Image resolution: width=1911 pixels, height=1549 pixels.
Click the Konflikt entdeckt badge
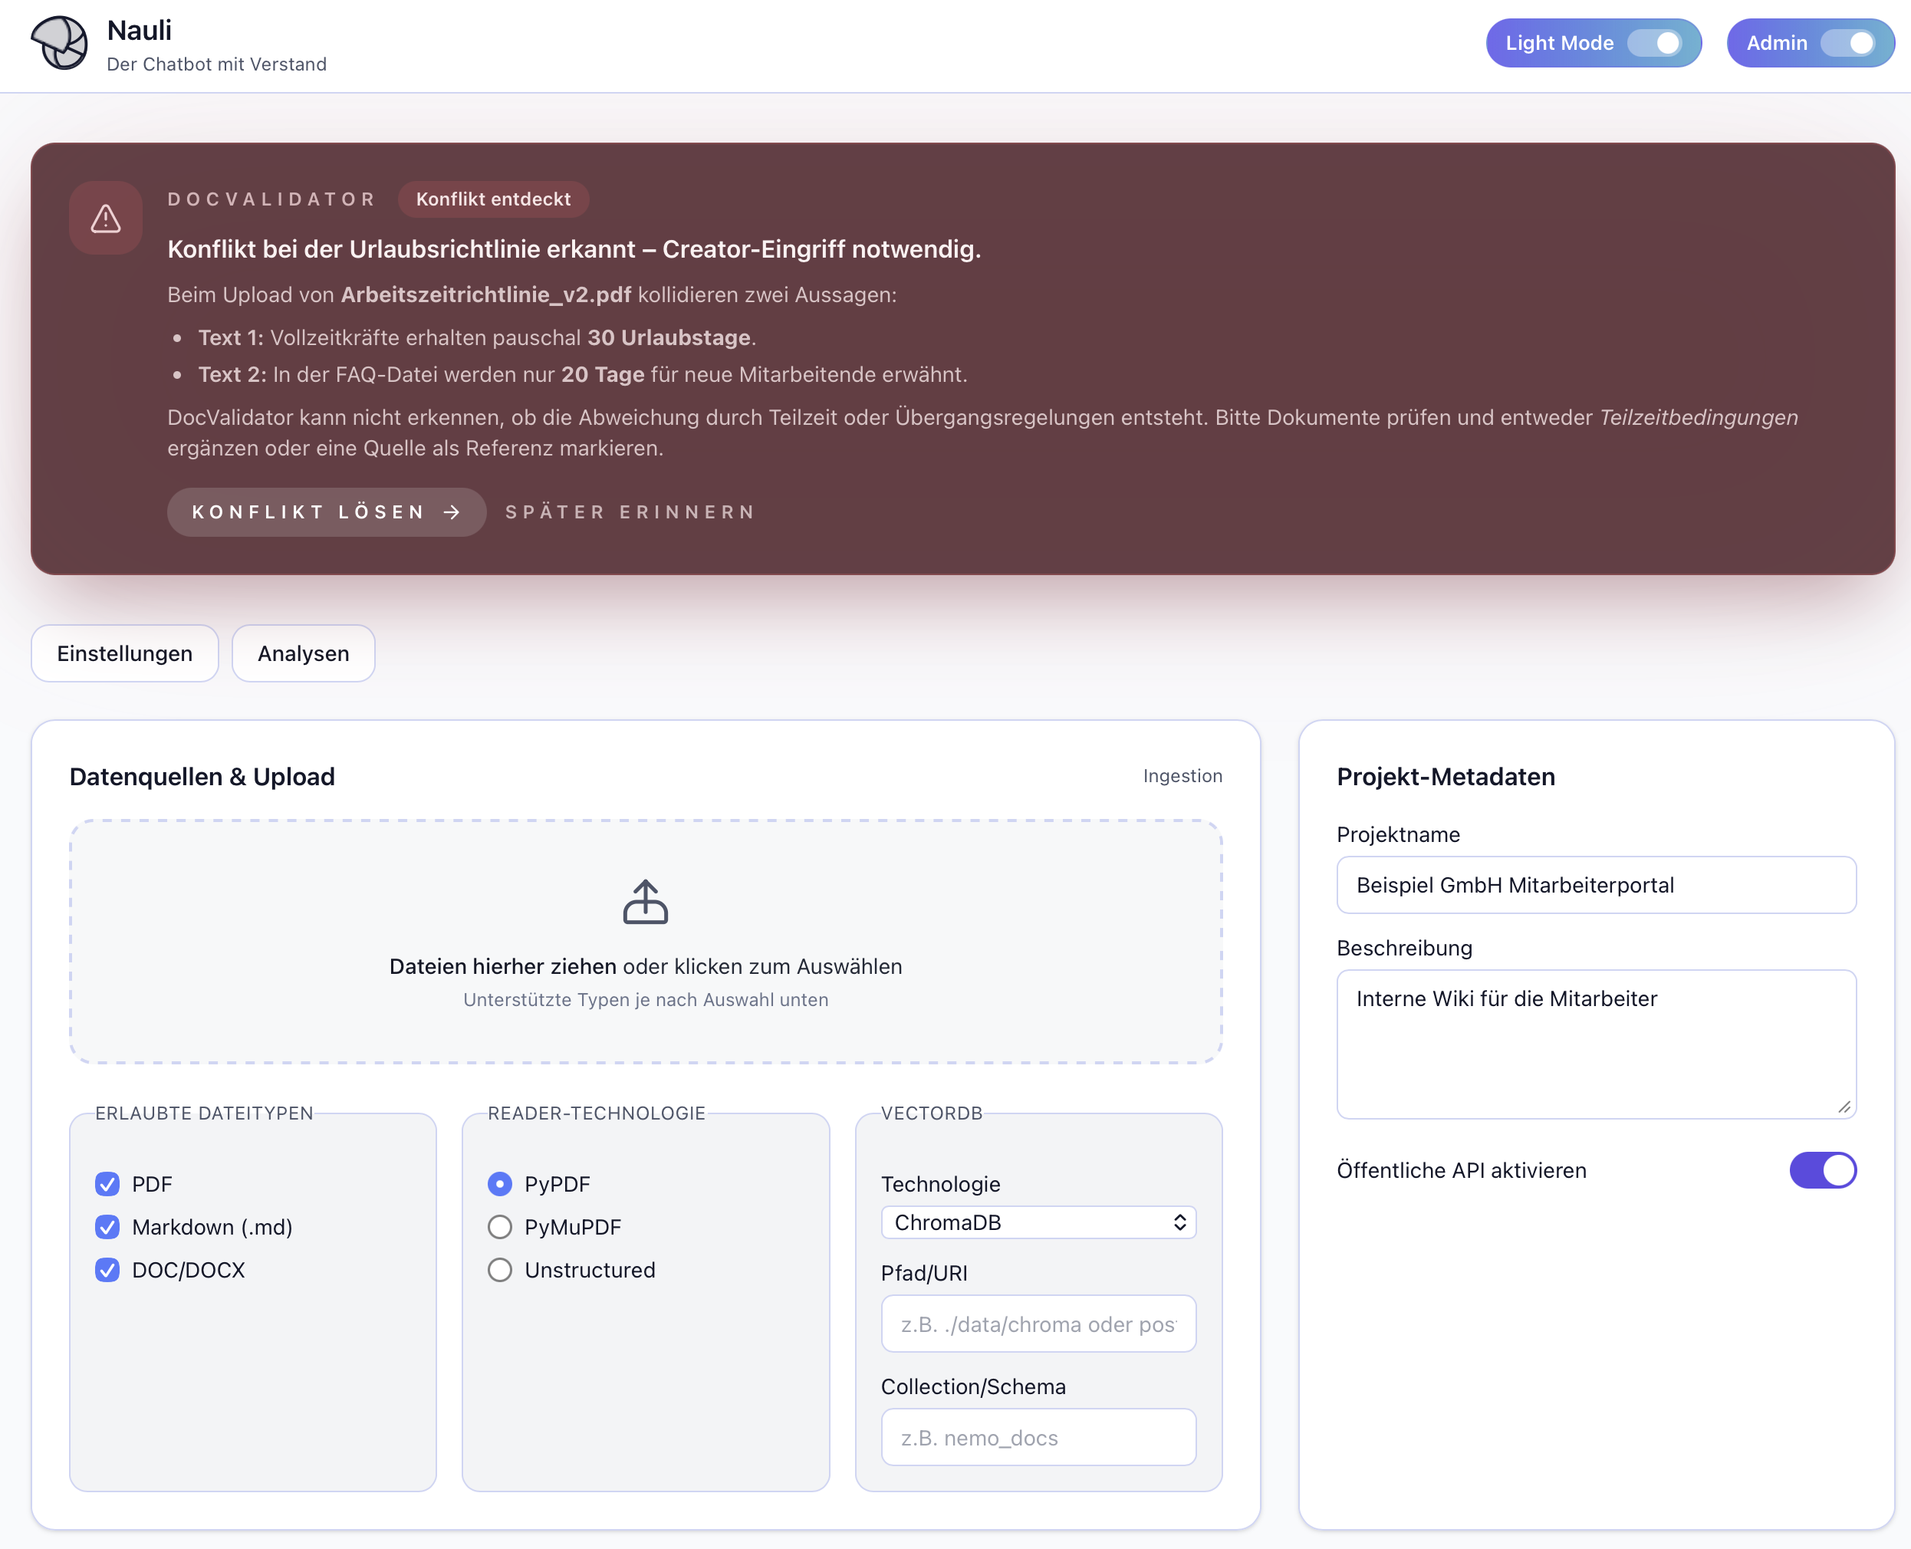click(493, 199)
